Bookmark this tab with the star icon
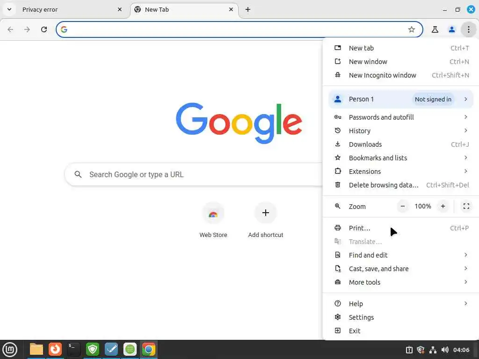479x359 pixels. point(412,29)
